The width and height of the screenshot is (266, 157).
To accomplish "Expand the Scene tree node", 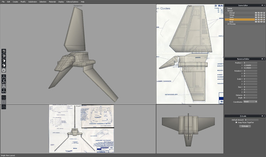I will (226, 8).
